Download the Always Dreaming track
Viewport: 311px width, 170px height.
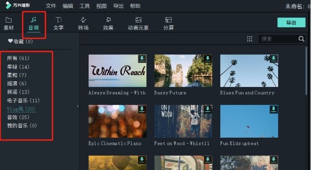[x=142, y=58]
